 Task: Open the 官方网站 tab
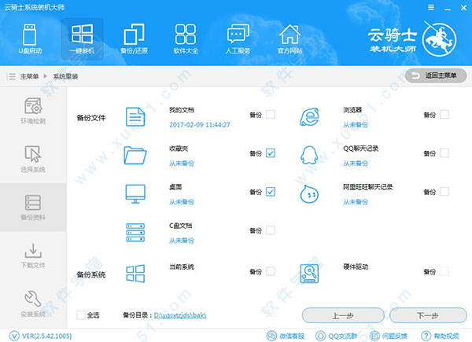click(x=289, y=39)
